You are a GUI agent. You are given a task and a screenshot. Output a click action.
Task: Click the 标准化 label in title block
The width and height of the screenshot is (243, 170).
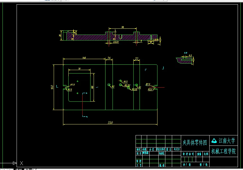(162, 153)
